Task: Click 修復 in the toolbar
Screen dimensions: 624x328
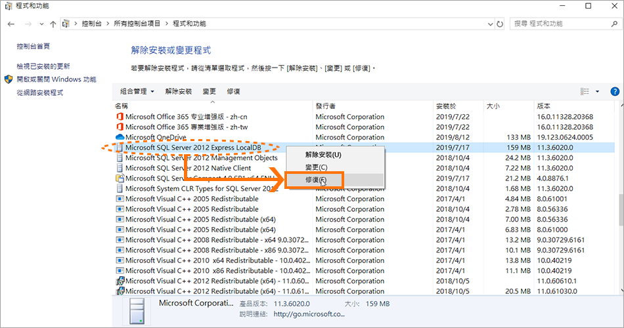Action: click(x=234, y=91)
